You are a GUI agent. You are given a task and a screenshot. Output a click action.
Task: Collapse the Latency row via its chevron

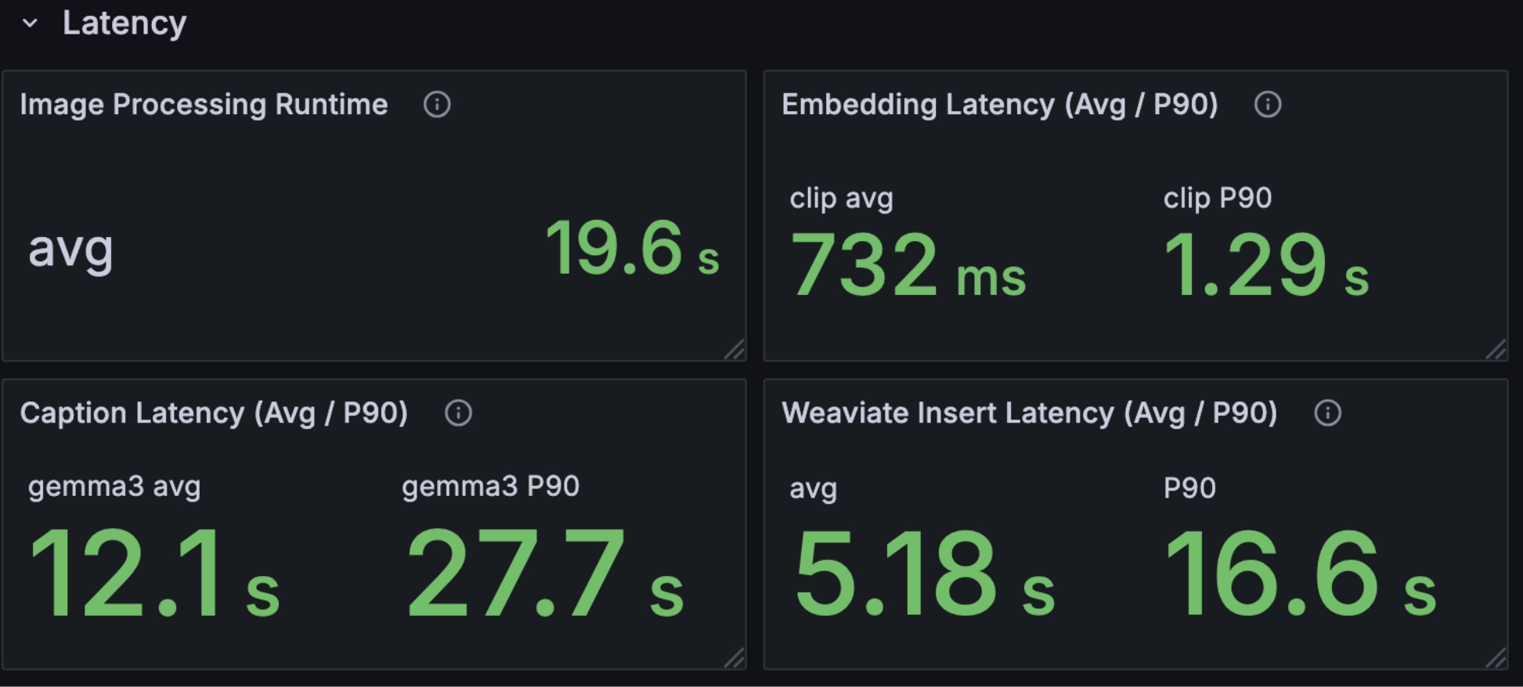[x=29, y=23]
